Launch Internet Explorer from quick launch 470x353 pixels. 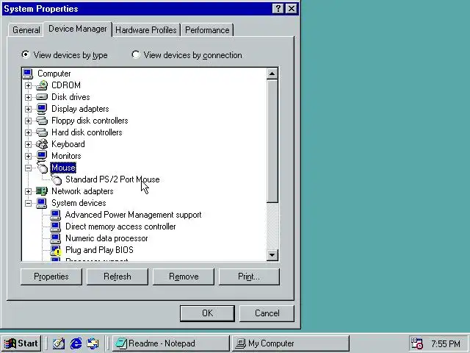click(x=76, y=343)
